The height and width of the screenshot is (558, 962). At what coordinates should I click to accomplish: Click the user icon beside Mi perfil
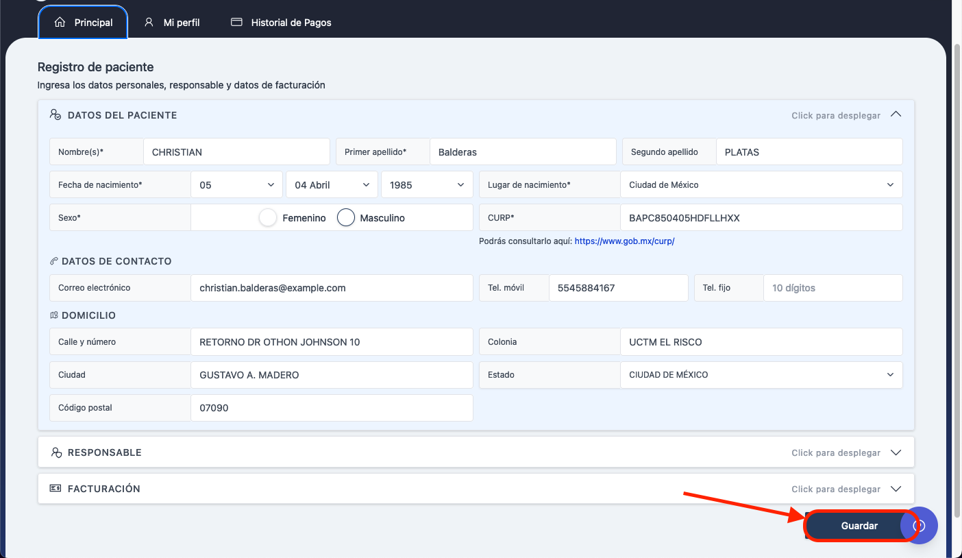(x=149, y=22)
